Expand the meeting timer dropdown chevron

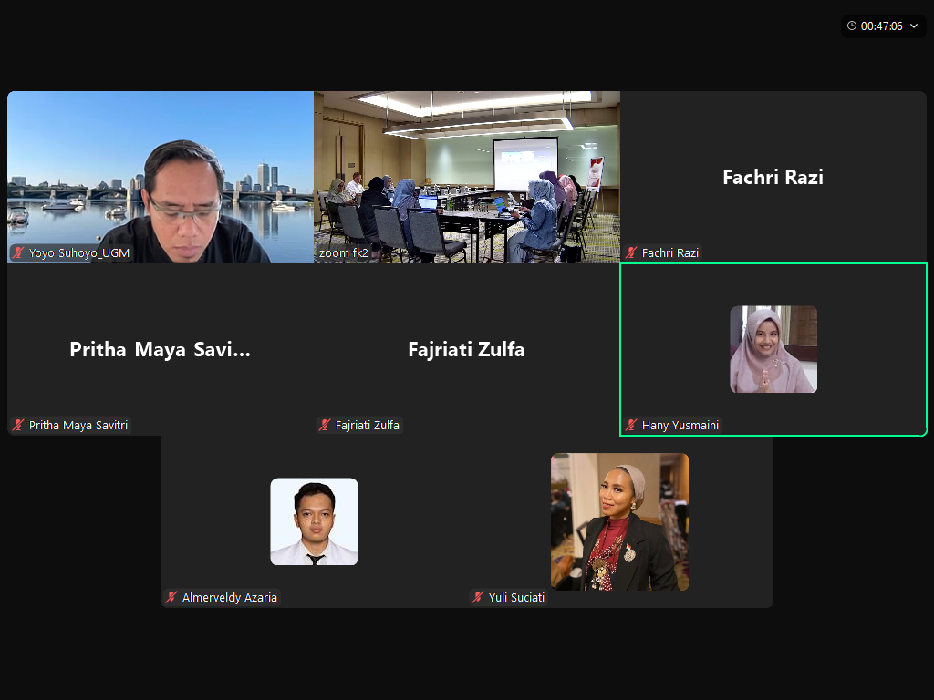pyautogui.click(x=914, y=26)
